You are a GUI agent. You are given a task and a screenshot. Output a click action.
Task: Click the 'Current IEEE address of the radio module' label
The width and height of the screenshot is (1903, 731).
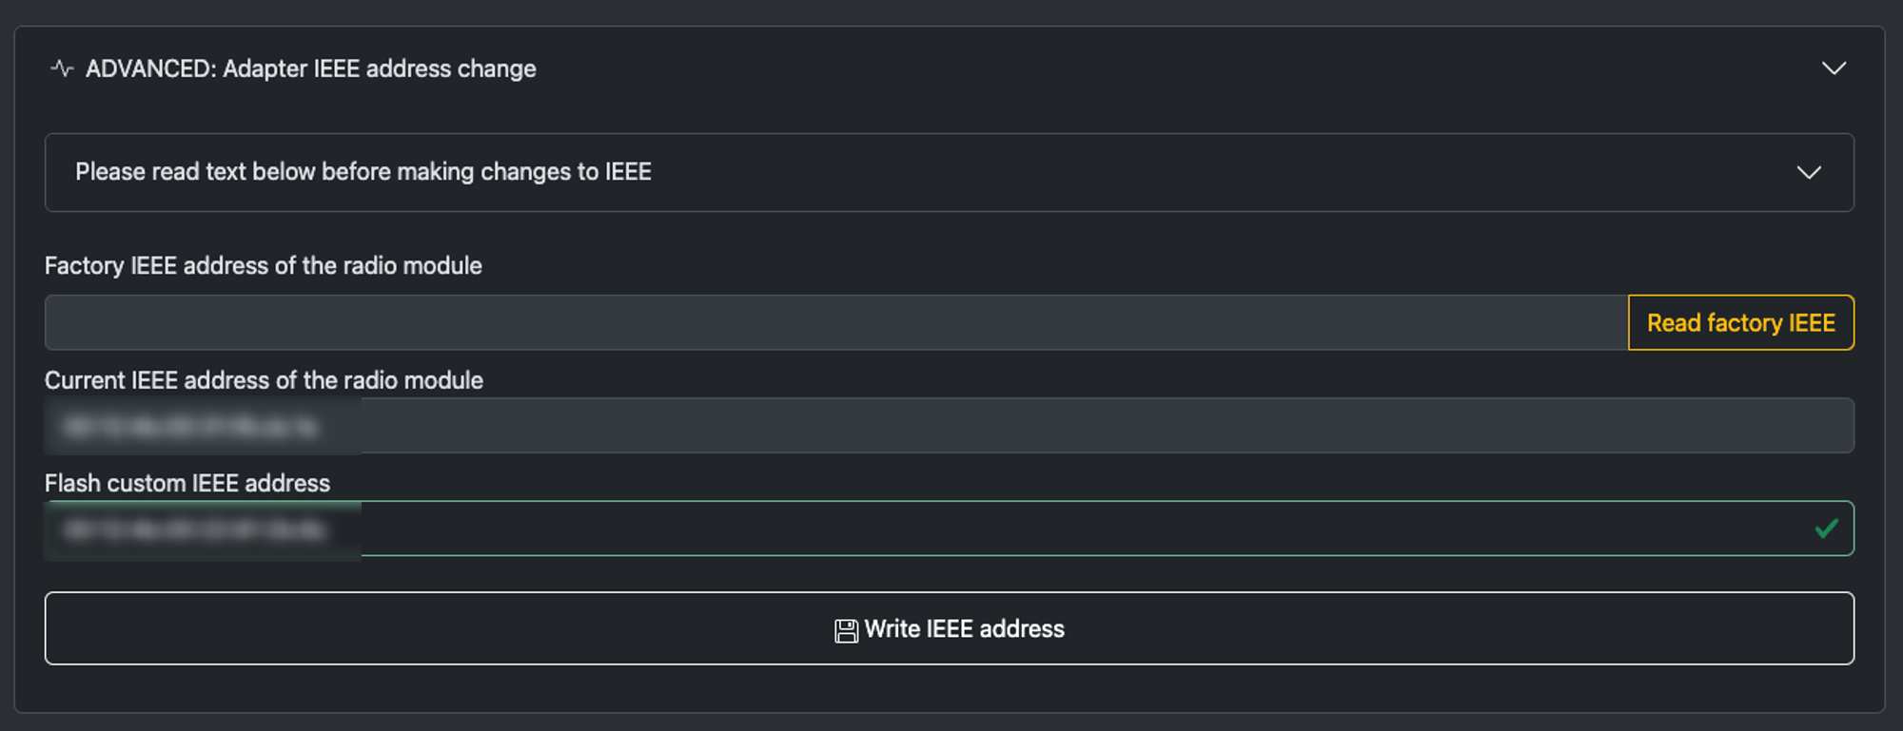264,380
